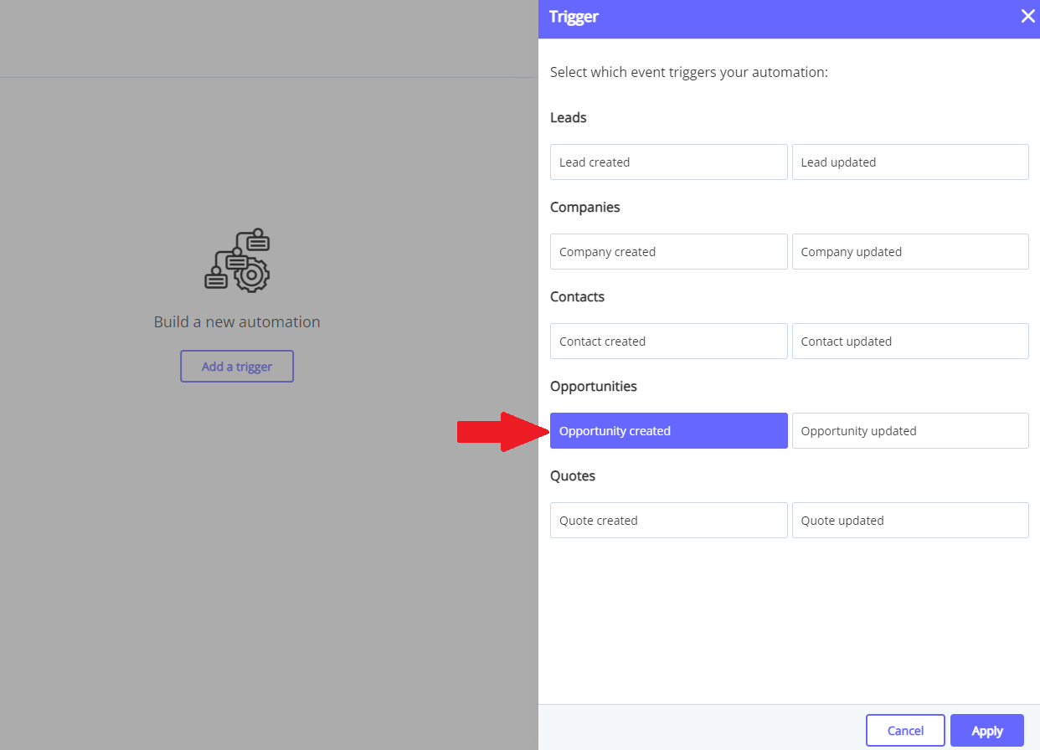
Task: Select the Opportunity updated trigger
Action: (x=910, y=430)
